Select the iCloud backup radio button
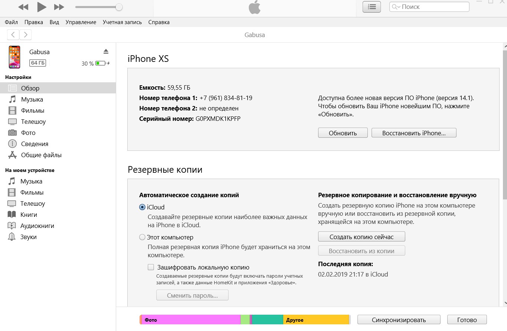Image resolution: width=507 pixels, height=331 pixels. point(142,207)
